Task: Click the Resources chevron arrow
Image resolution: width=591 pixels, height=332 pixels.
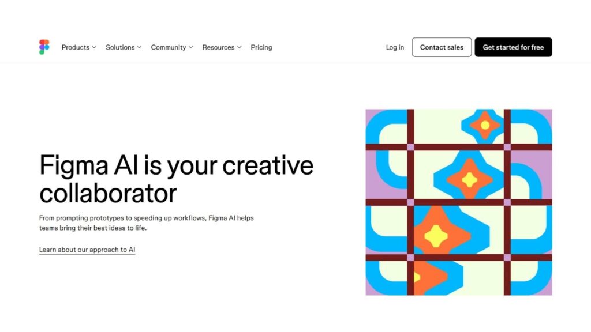Action: [x=239, y=47]
